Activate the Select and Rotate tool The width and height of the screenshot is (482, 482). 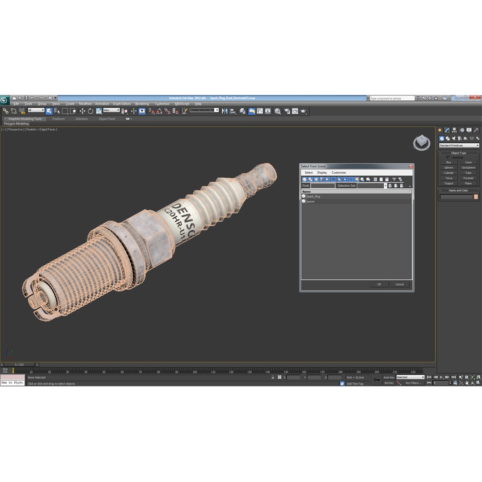90,111
